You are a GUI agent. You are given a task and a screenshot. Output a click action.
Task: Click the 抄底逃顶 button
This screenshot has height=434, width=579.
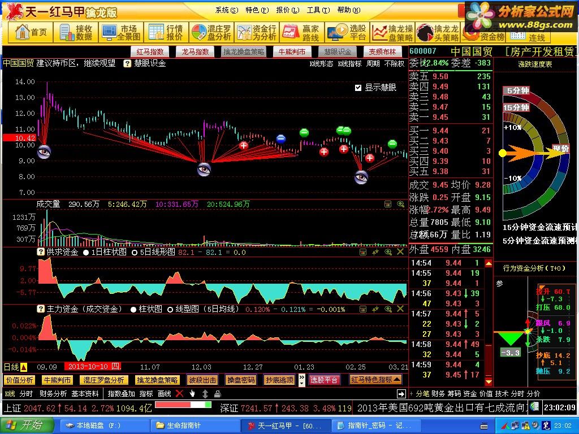click(279, 380)
